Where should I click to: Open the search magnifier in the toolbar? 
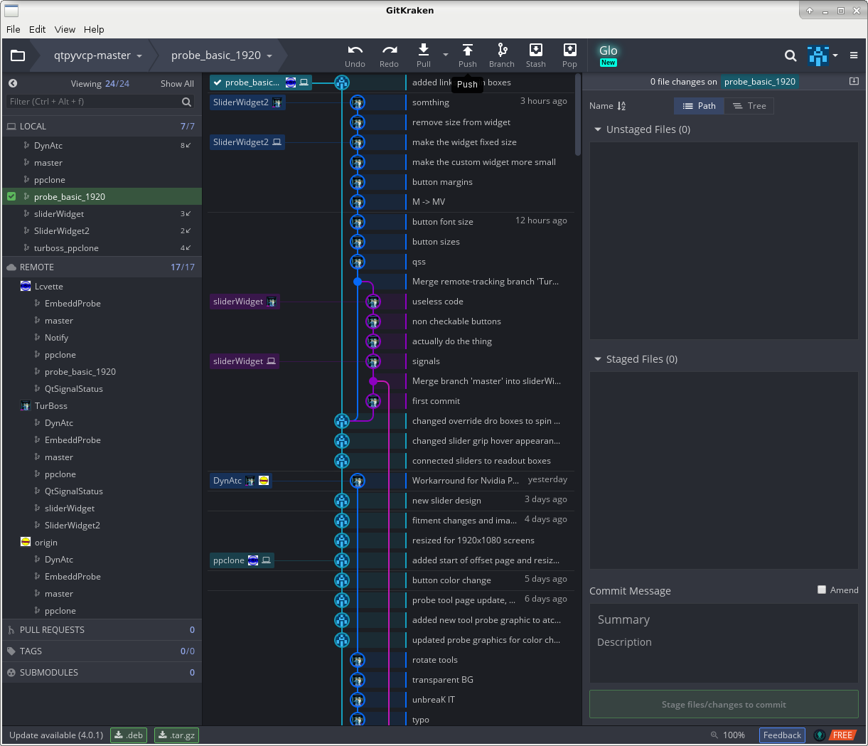[x=791, y=55]
